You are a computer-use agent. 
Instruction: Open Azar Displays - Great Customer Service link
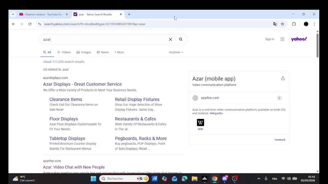(82, 84)
